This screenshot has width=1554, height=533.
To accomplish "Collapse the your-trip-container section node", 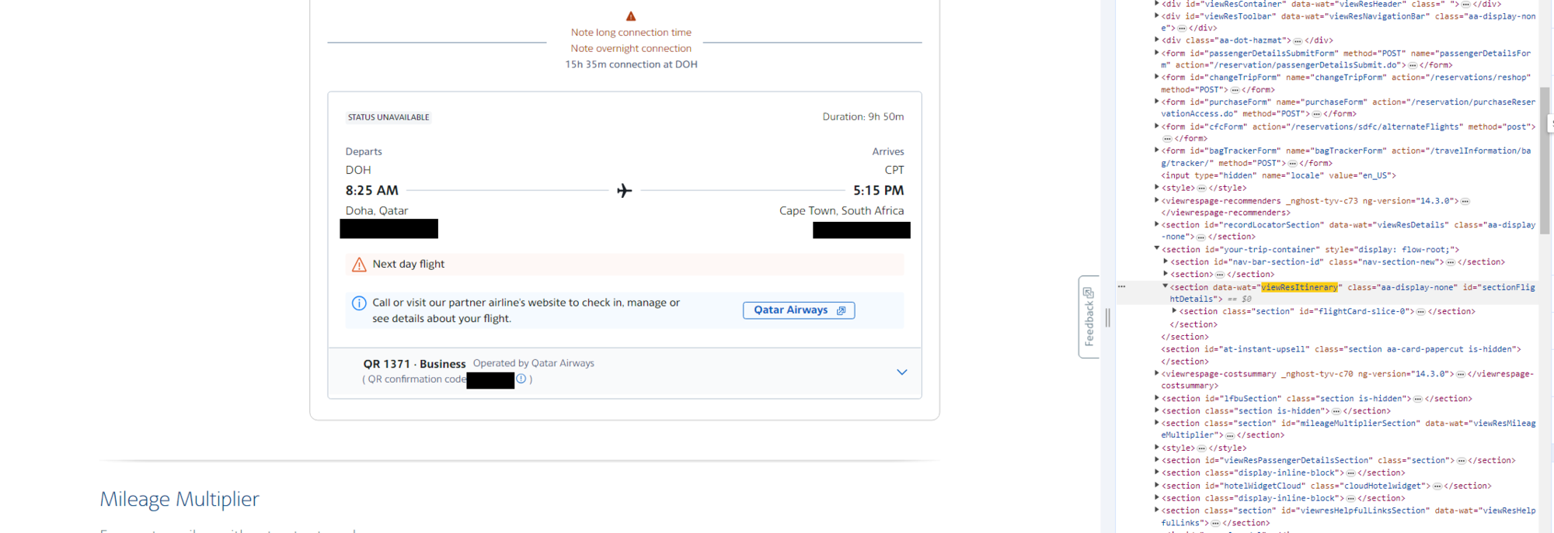I will click(x=1156, y=249).
